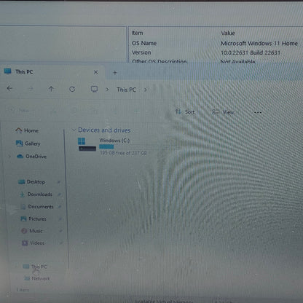The height and width of the screenshot is (303, 303).
Task: Open the Music quick access folder
Action: pyautogui.click(x=36, y=231)
